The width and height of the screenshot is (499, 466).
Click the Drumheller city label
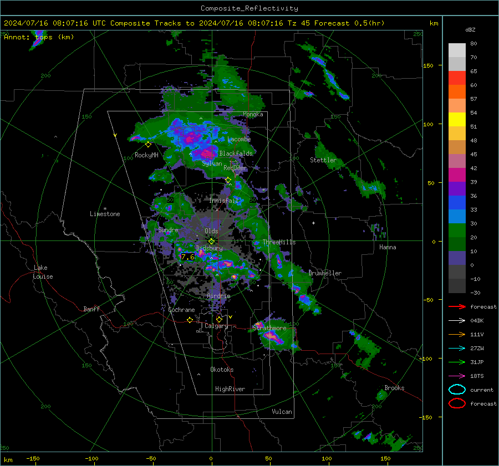[x=325, y=273]
